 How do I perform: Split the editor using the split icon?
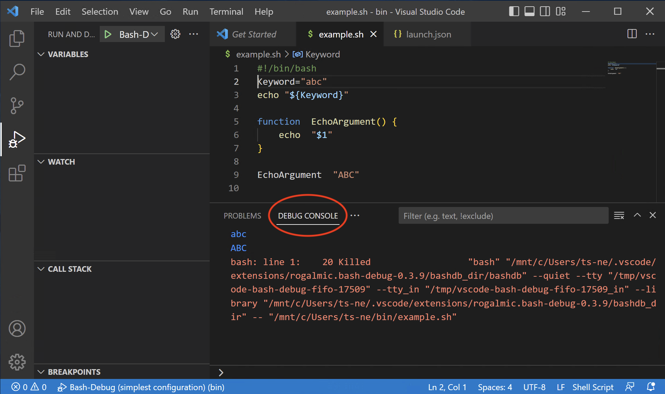[631, 34]
